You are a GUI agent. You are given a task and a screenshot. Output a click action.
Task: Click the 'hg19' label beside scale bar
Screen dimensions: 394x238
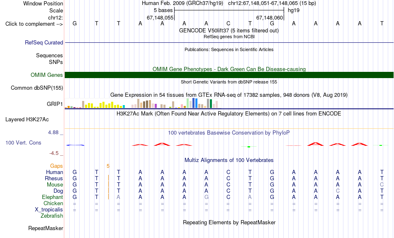(294, 10)
